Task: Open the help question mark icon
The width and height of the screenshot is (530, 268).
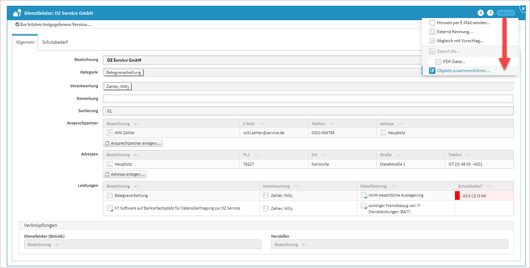Action: (x=490, y=13)
